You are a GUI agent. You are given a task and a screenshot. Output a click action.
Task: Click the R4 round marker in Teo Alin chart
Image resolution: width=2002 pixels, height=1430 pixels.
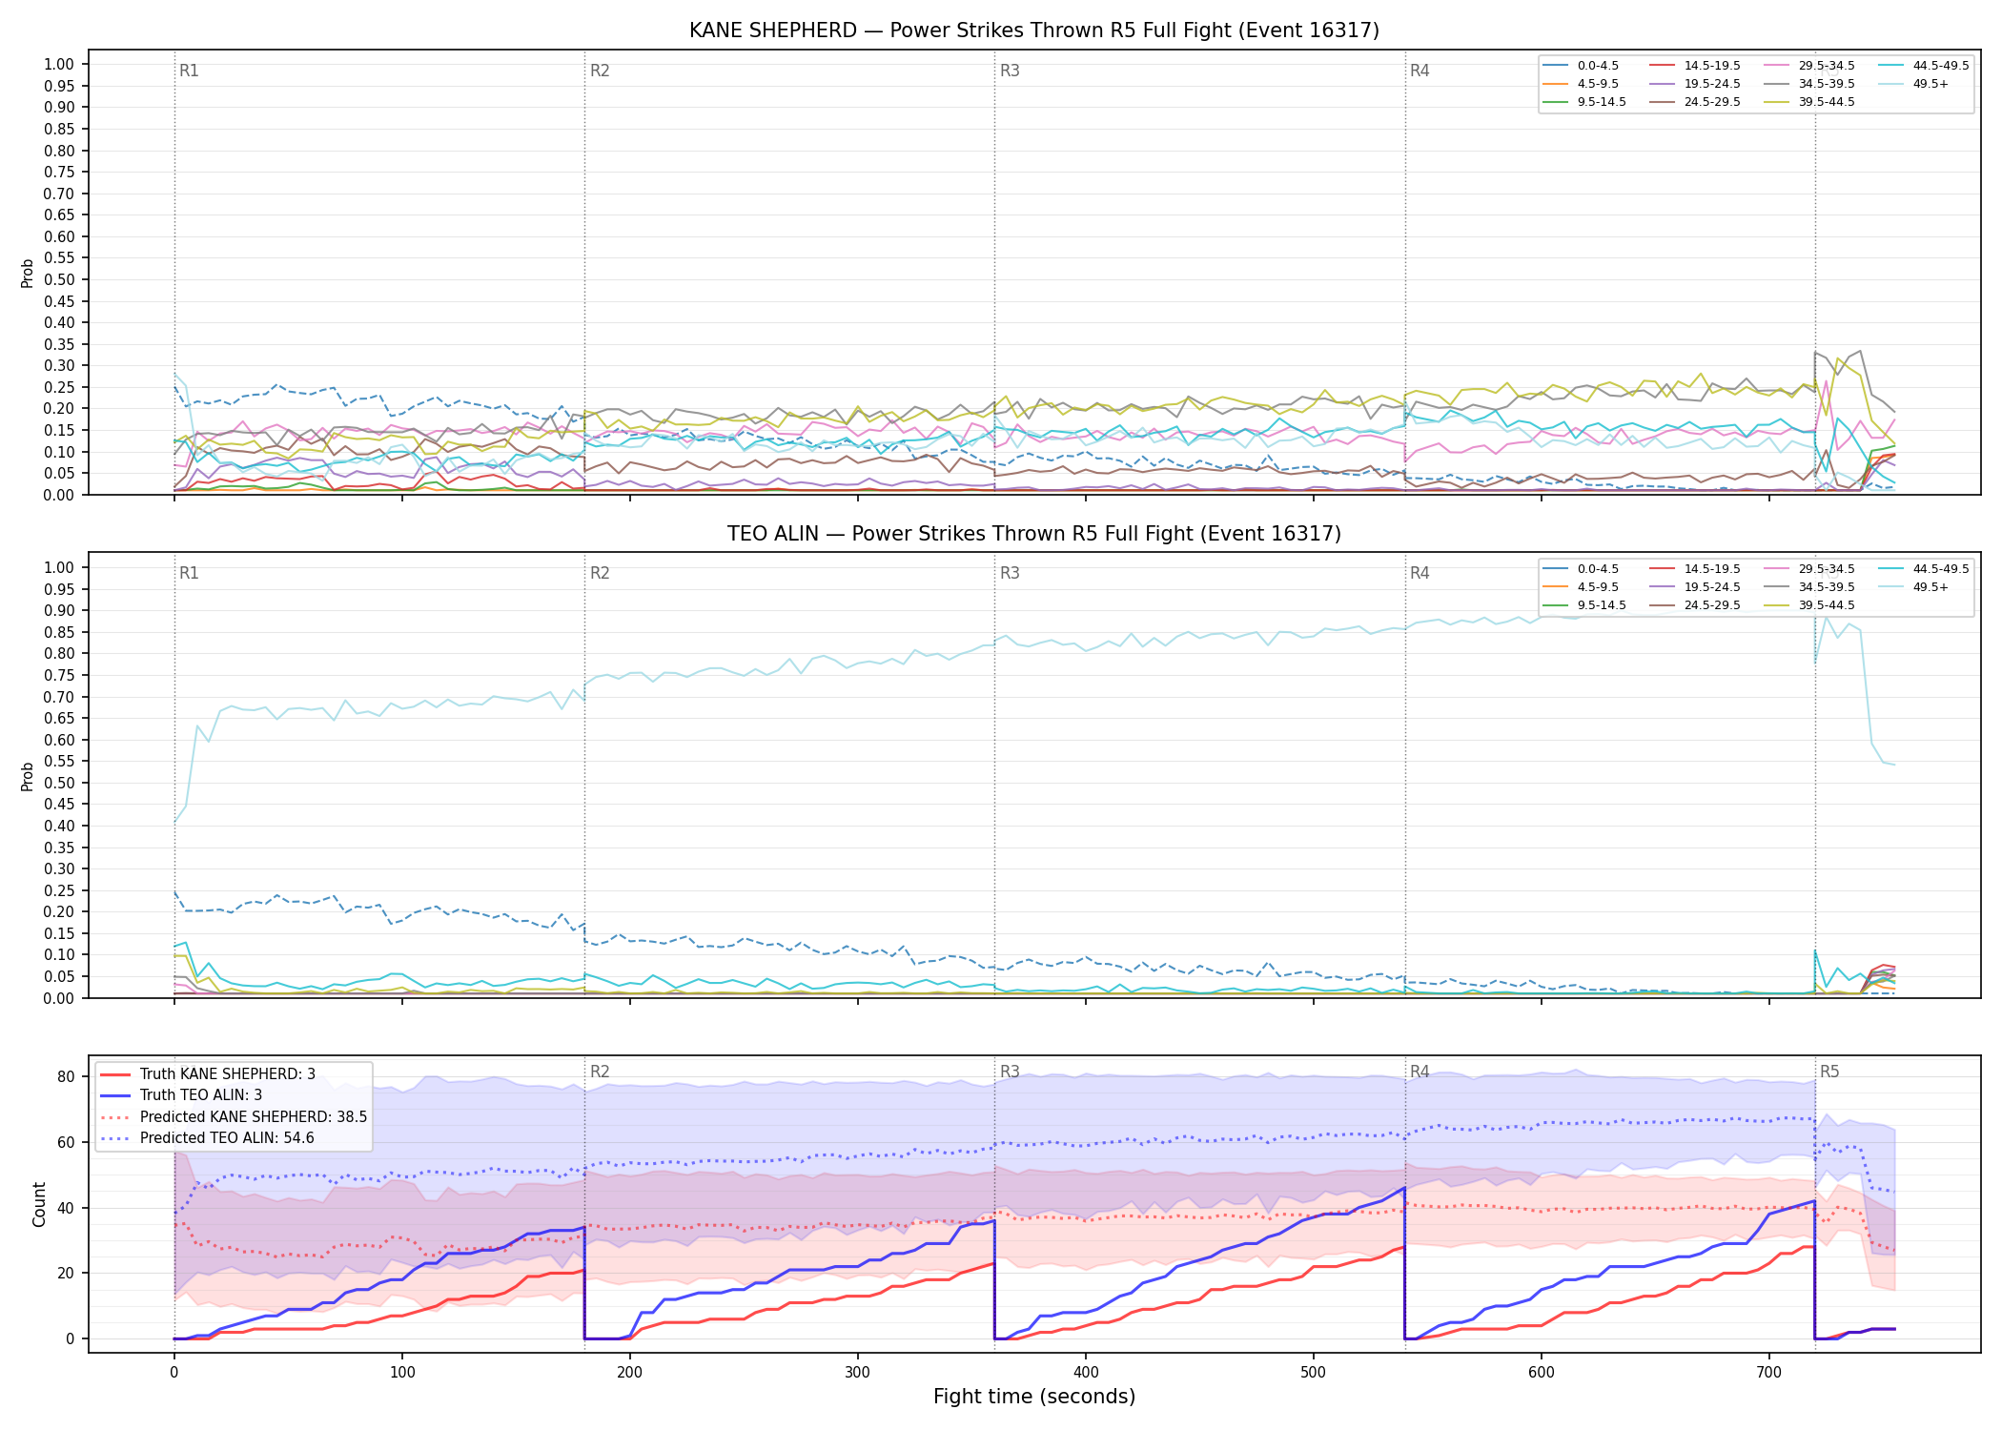pos(1420,573)
